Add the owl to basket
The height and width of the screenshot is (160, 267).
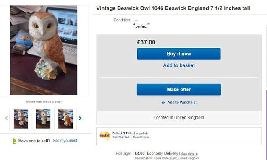click(x=179, y=65)
